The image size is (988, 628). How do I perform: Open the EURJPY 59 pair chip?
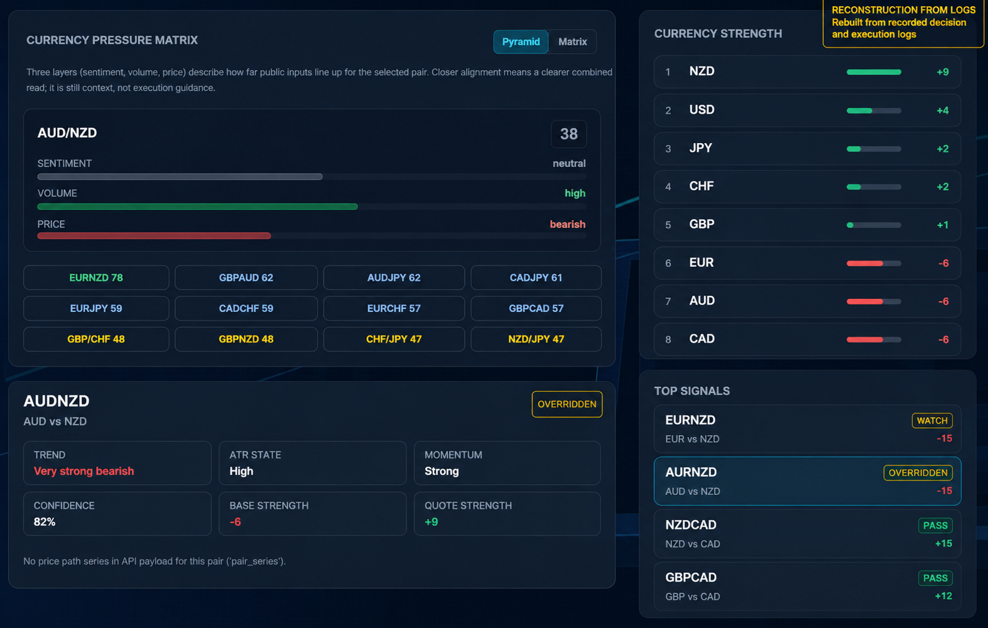[x=96, y=308]
